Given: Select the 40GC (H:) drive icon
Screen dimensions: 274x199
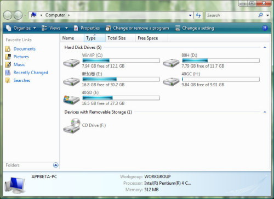Looking at the screenshot, I should (171, 81).
